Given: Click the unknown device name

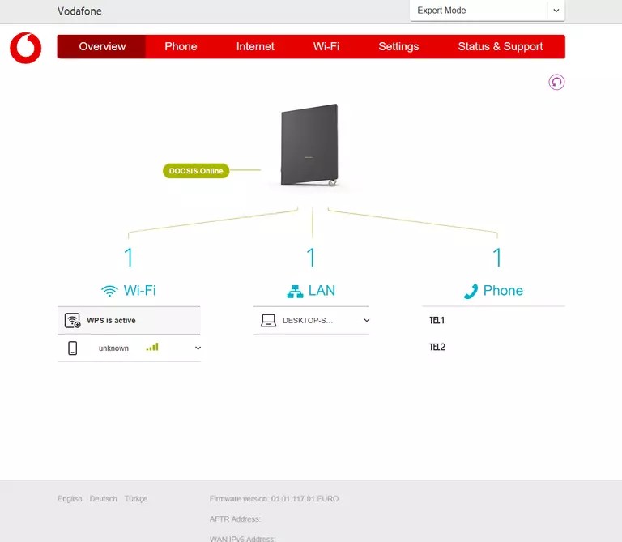Looking at the screenshot, I should point(113,348).
